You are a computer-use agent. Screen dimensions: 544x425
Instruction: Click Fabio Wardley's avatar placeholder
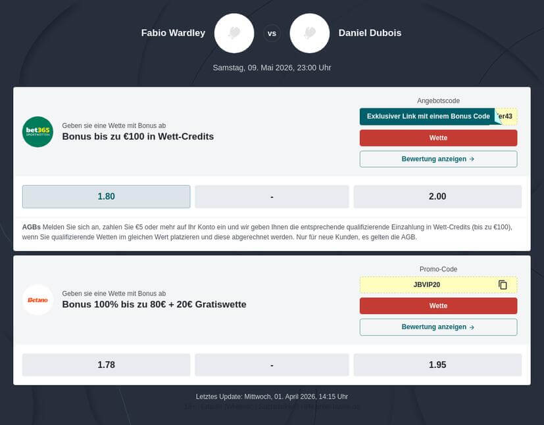click(234, 33)
